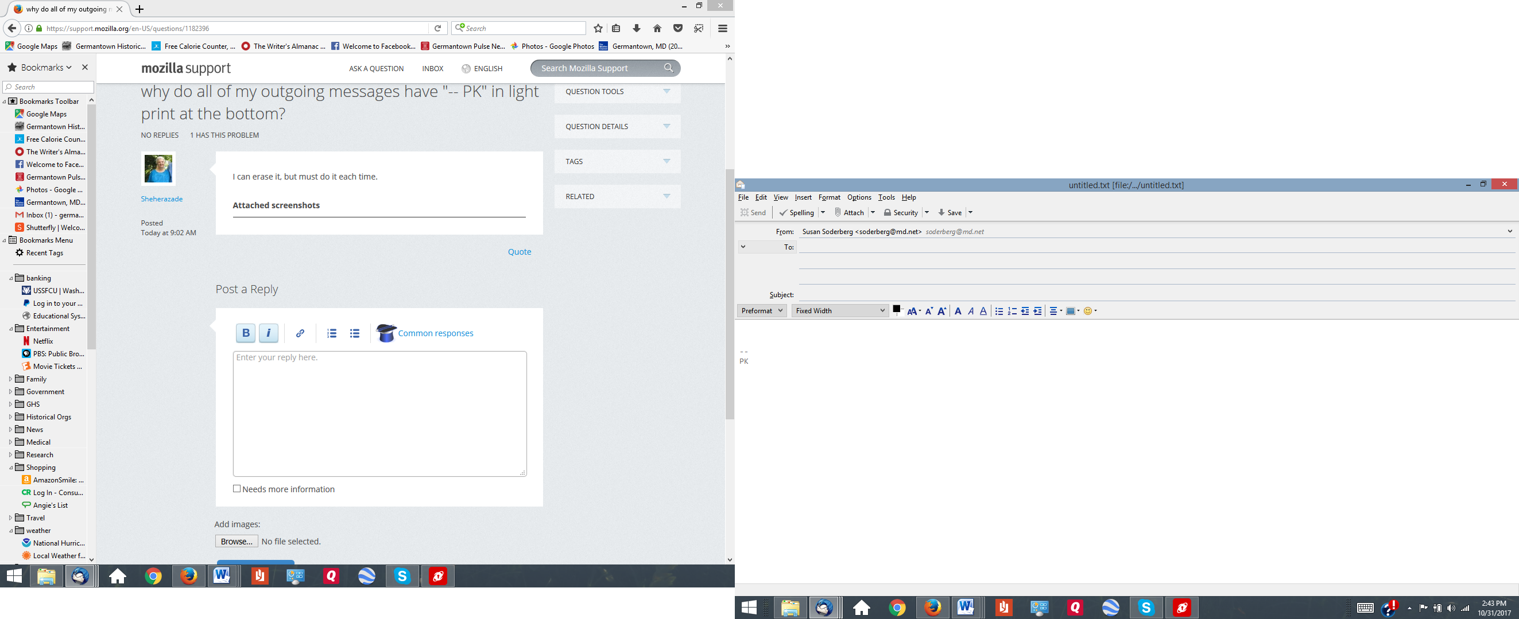Image resolution: width=1519 pixels, height=619 pixels.
Task: Add bulleted list in the reply editor
Action: pyautogui.click(x=354, y=333)
